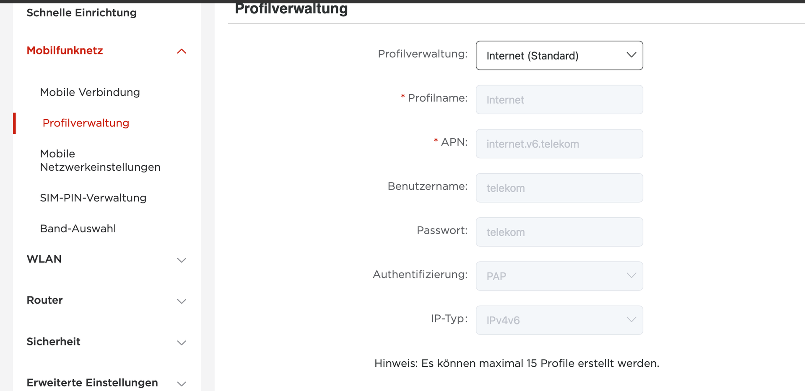Screen dimensions: 805x391
Task: Select Profilverwaltung in the sidebar
Action: pyautogui.click(x=86, y=123)
